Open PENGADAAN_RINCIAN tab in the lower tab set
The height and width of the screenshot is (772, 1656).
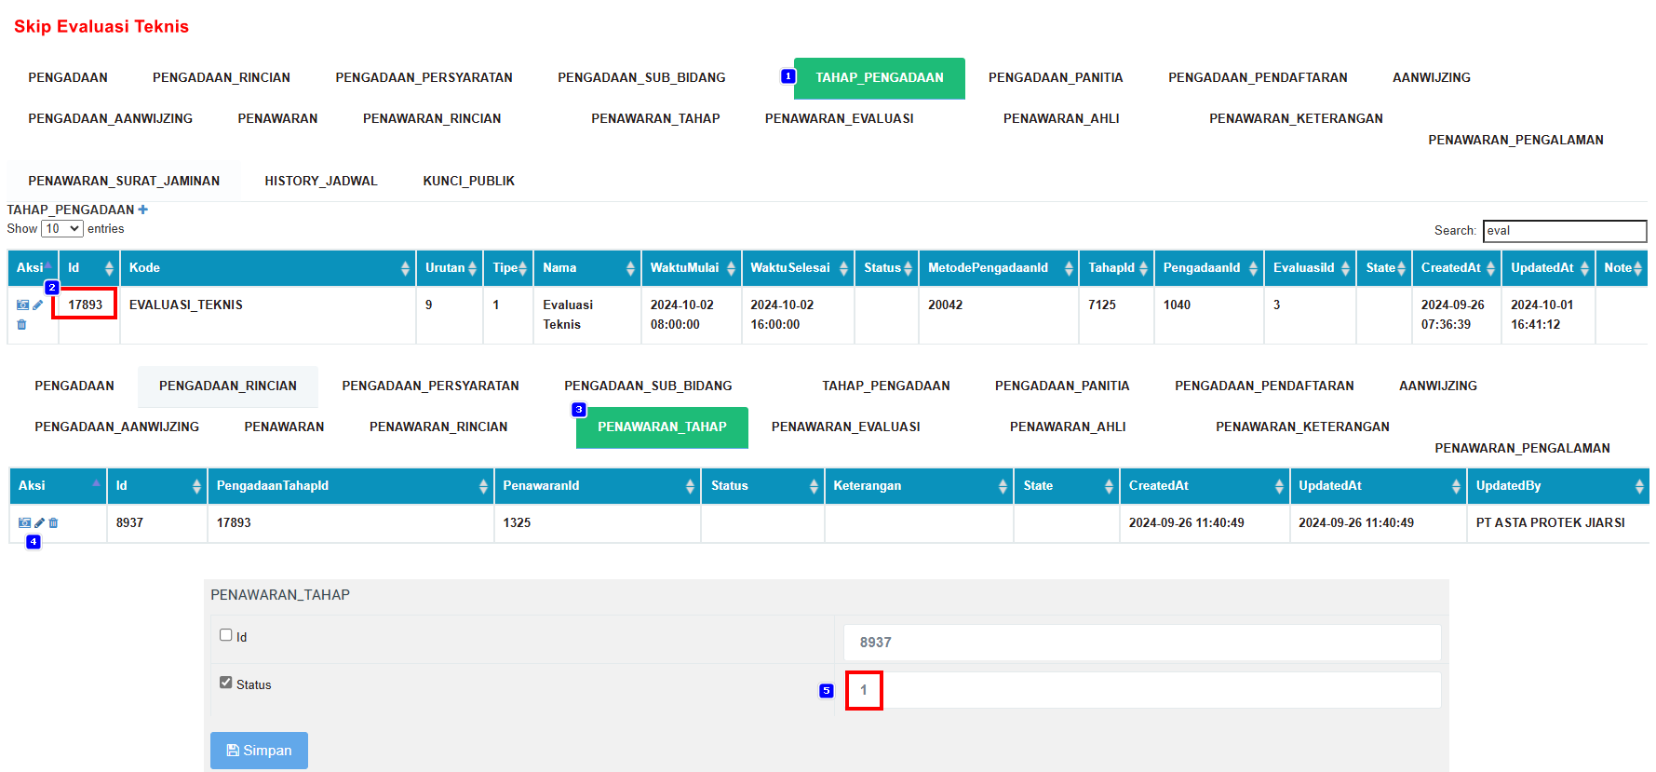[228, 386]
